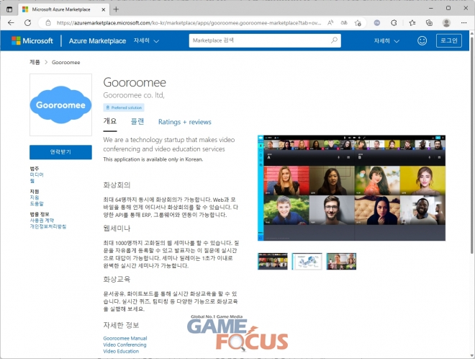The width and height of the screenshot is (475, 359).
Task: Select the third video call thumbnail
Action: click(341, 261)
